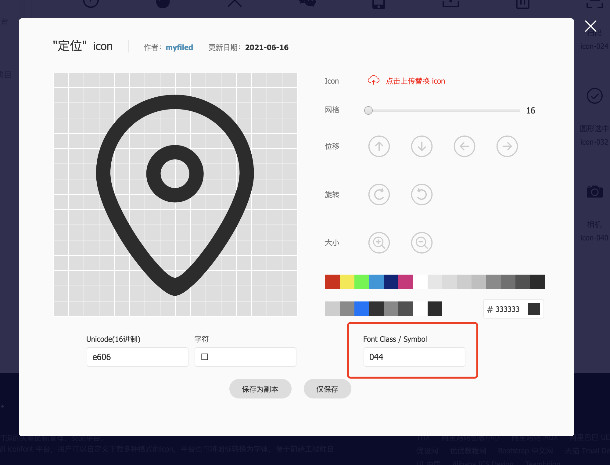The width and height of the screenshot is (610, 465).
Task: Click the grid size slider handle
Action: [368, 110]
